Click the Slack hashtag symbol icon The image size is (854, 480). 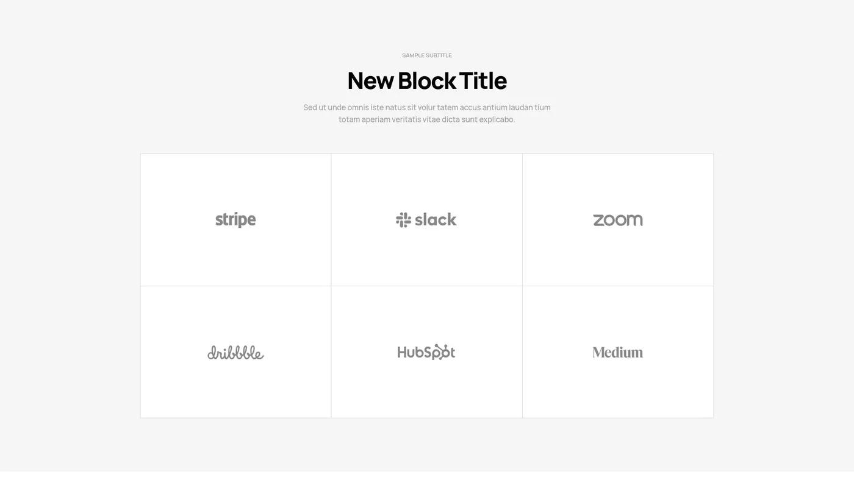click(403, 220)
